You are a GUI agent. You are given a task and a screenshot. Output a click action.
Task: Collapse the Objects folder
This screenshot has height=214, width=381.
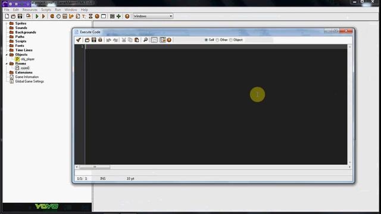pyautogui.click(x=7, y=55)
